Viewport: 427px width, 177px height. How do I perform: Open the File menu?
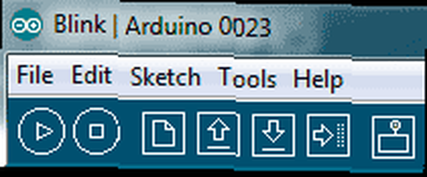click(x=35, y=75)
